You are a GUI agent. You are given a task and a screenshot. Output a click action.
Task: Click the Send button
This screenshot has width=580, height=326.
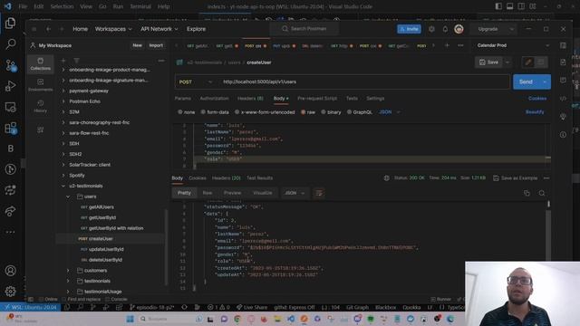[x=526, y=81]
